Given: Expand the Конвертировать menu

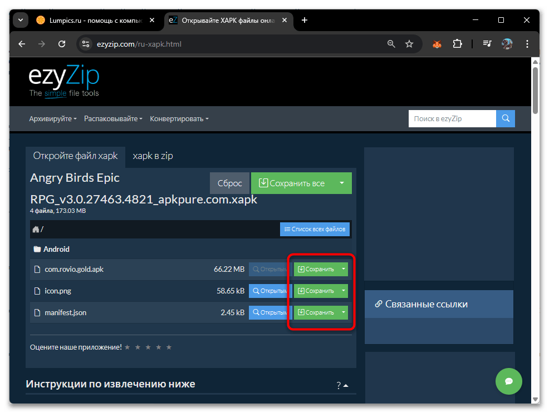Looking at the screenshot, I should click(179, 119).
